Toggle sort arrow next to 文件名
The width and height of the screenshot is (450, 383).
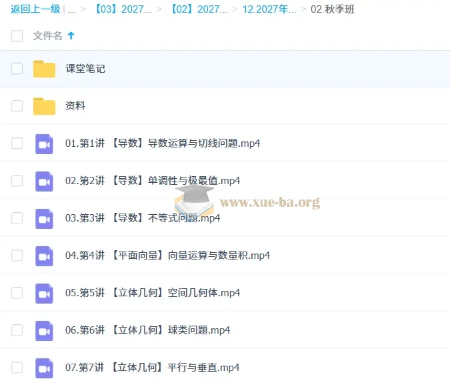(x=71, y=36)
